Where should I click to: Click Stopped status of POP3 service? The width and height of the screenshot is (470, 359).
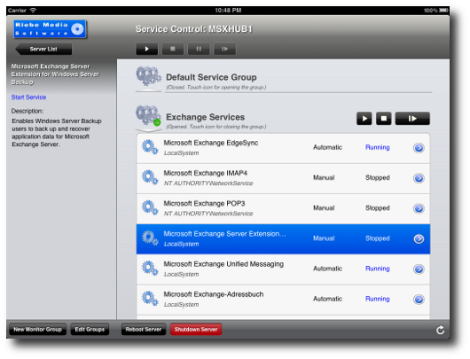(x=378, y=207)
